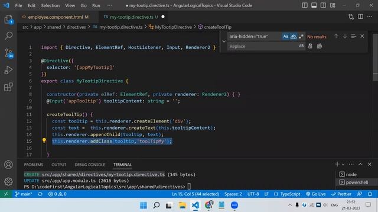Start Go Live server
The width and height of the screenshot is (378, 212).
point(315,194)
